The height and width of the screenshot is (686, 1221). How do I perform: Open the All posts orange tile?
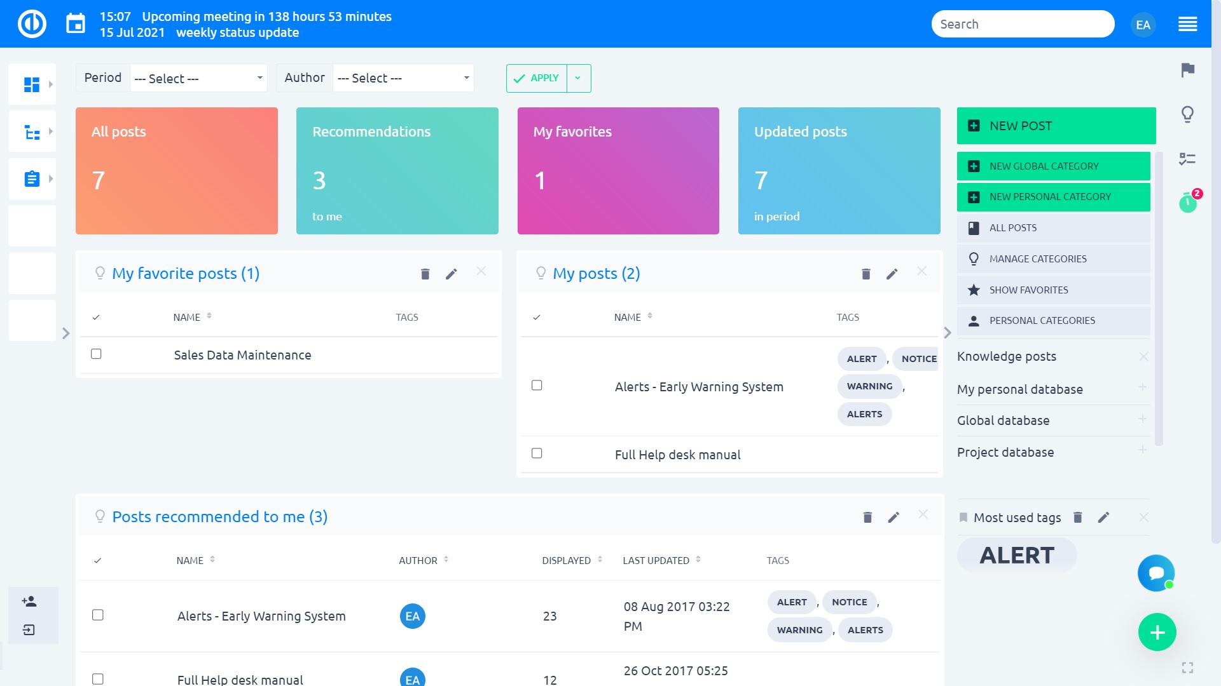click(176, 170)
